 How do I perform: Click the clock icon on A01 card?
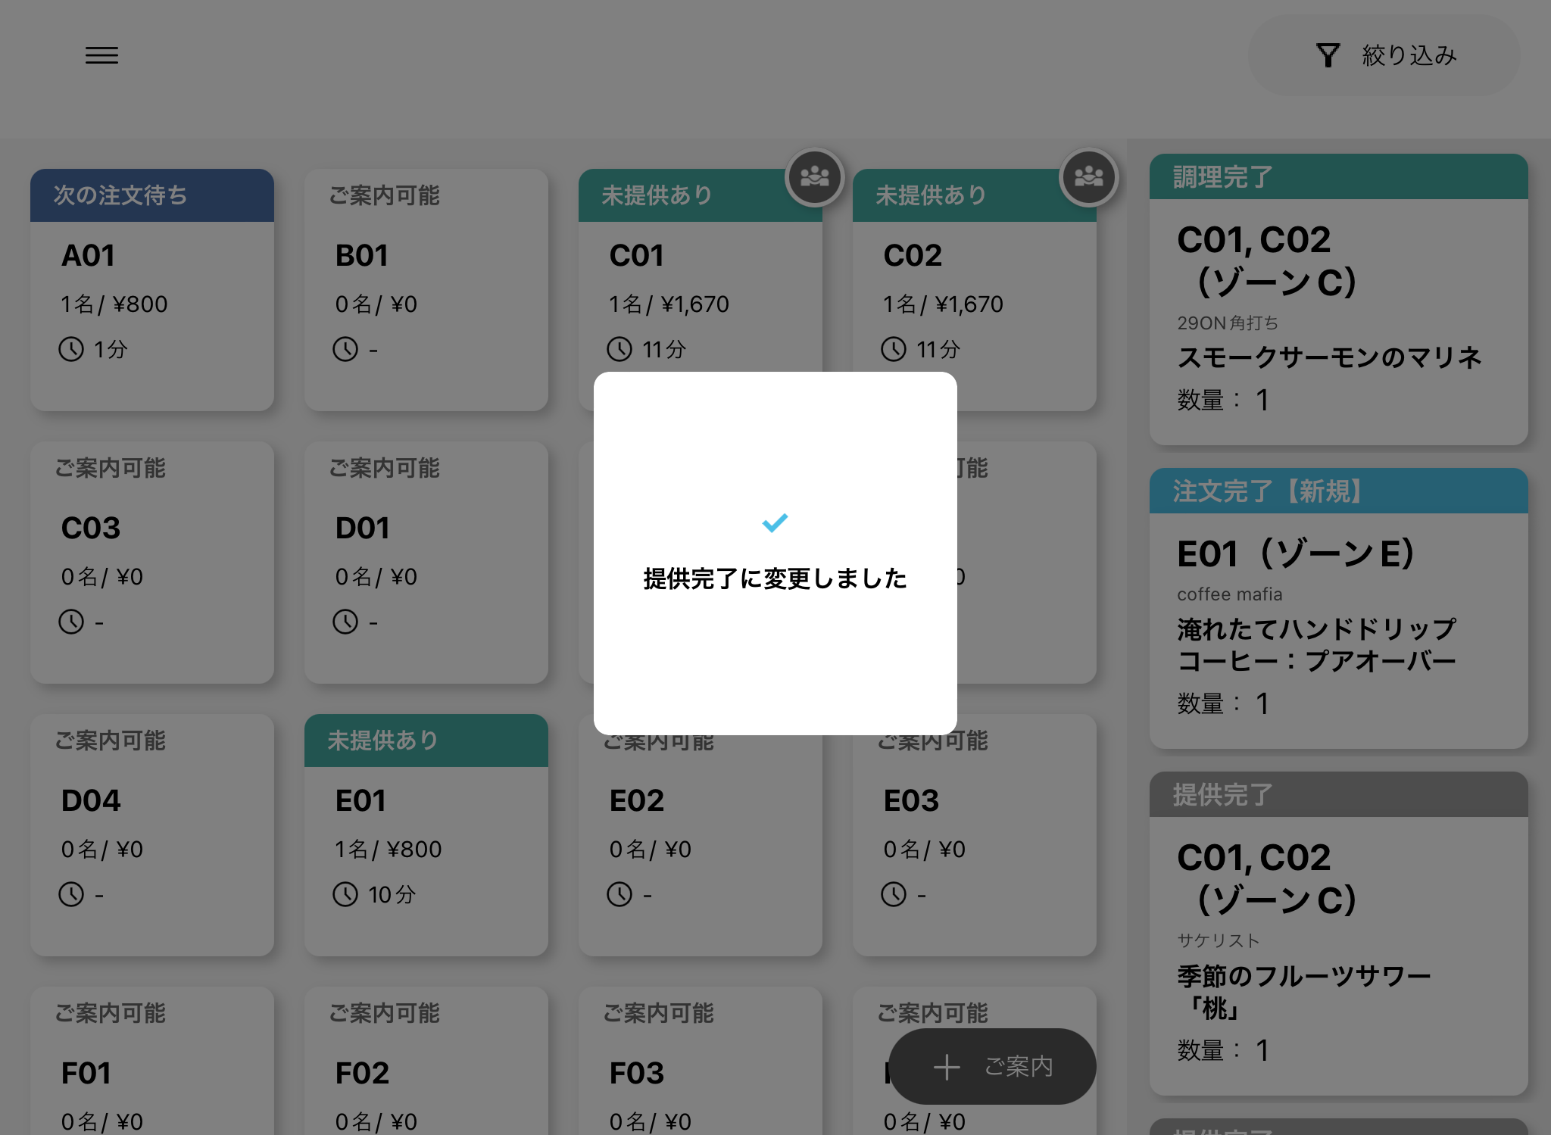(72, 349)
